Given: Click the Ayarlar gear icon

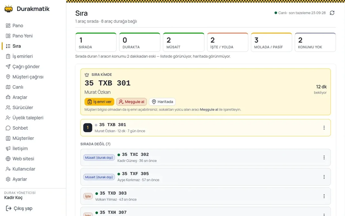Looking at the screenshot, I should tap(8, 179).
